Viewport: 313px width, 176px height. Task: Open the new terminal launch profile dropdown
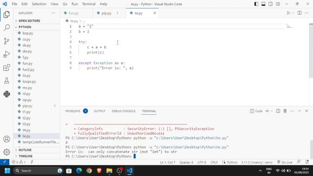pos(272,111)
